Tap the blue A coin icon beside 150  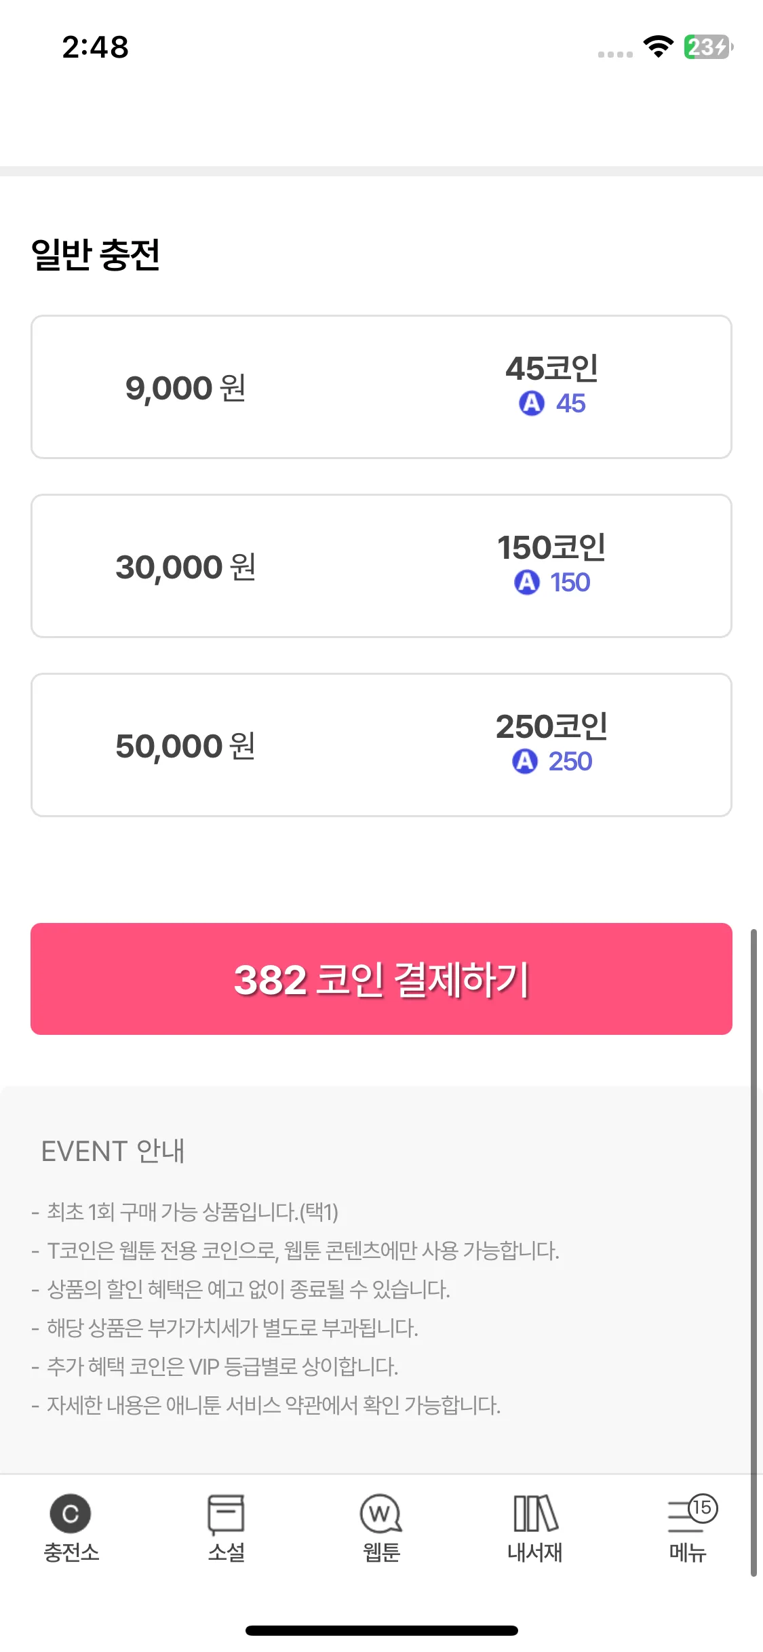(527, 582)
